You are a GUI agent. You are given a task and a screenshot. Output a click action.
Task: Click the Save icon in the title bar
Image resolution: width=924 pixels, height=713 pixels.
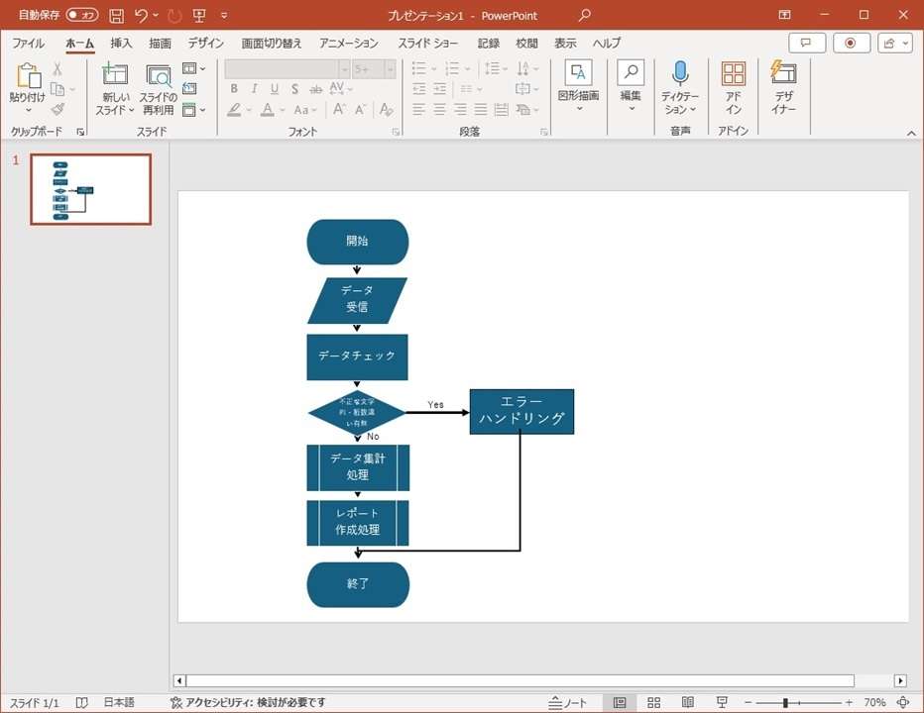pos(116,15)
